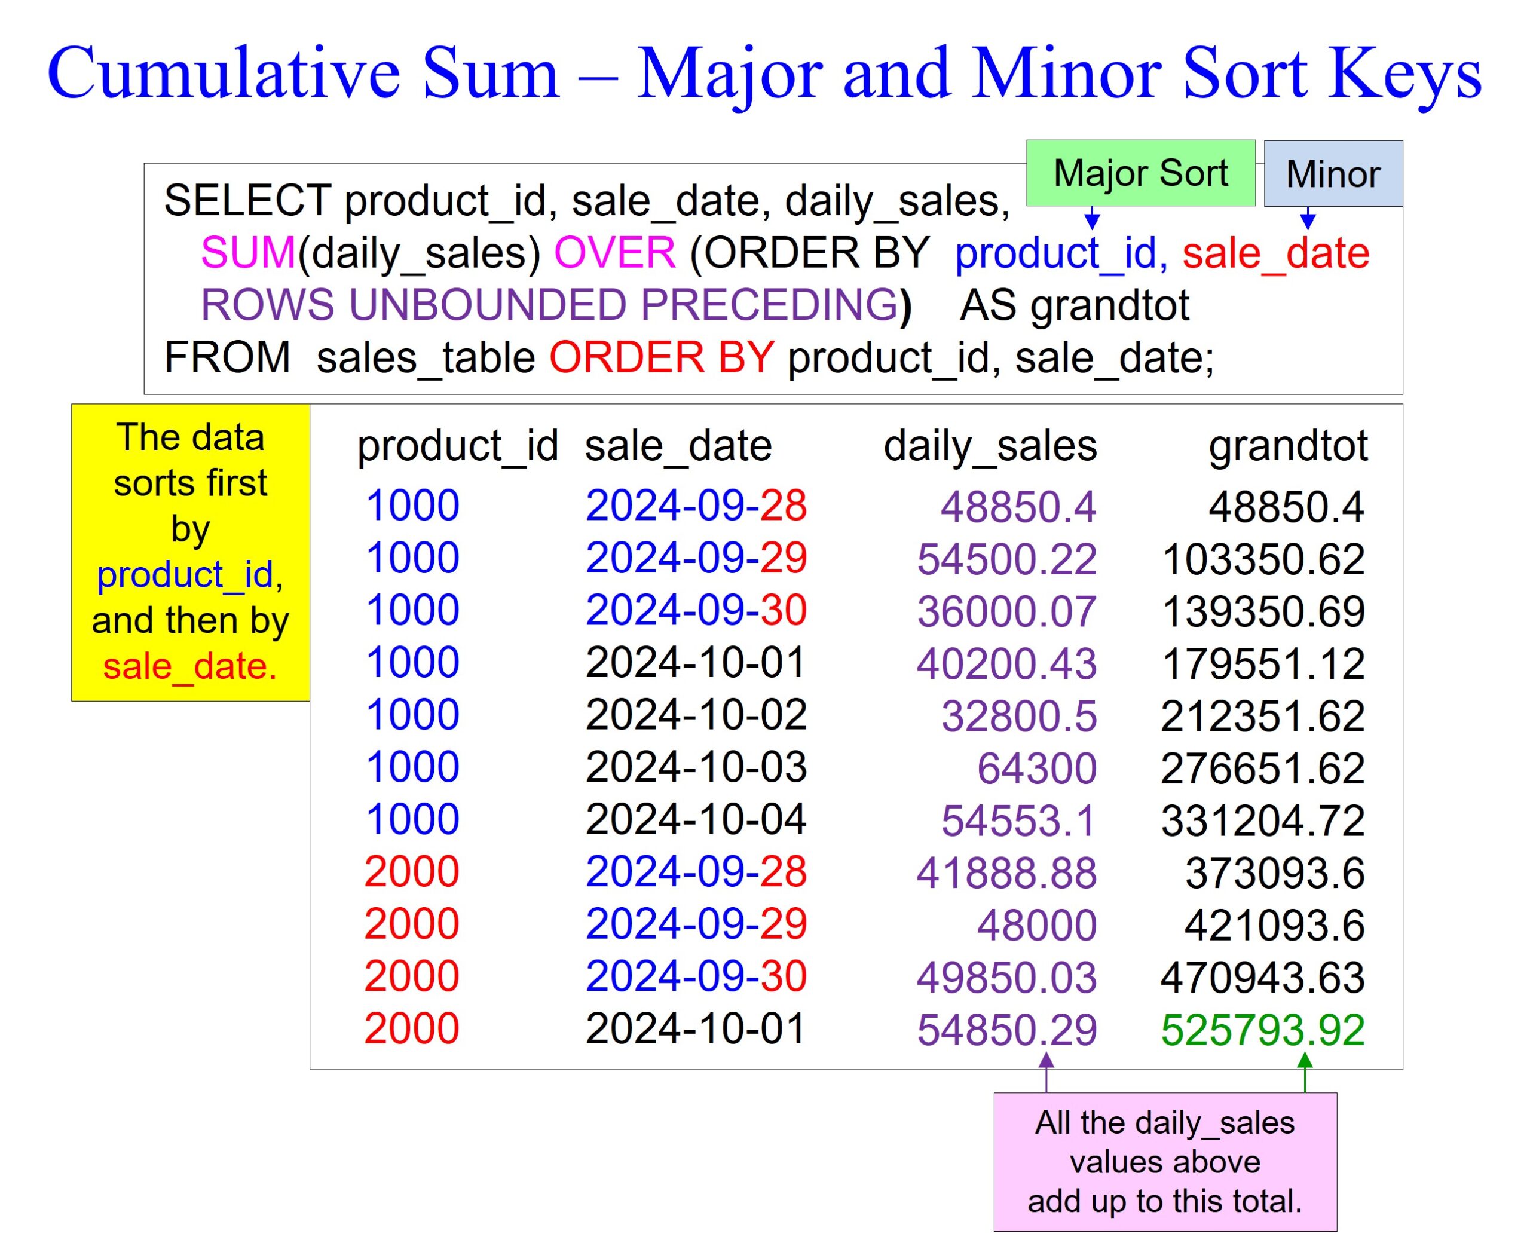Click date 2024-10-04 in the table
Screen dimensions: 1530x1240
696,819
